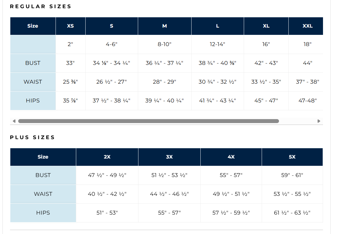Viewport: 340px width, 234px height.
Task: Click the WAIST row label in plus sizes
Action: [43, 194]
